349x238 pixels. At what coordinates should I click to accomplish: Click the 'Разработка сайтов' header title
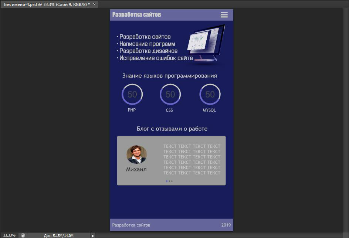tap(136, 15)
